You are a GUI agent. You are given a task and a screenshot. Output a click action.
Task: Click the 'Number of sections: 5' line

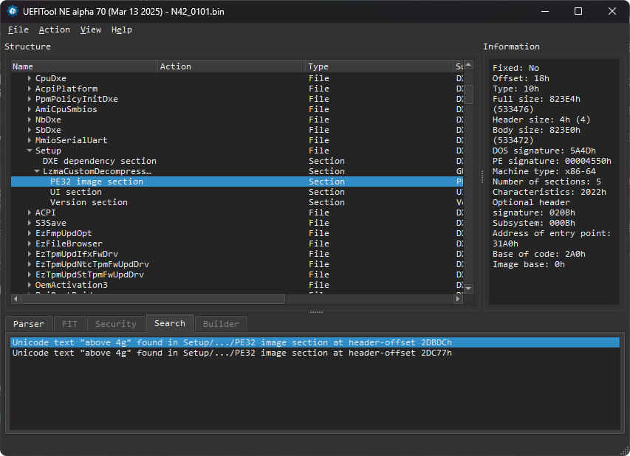coord(547,182)
